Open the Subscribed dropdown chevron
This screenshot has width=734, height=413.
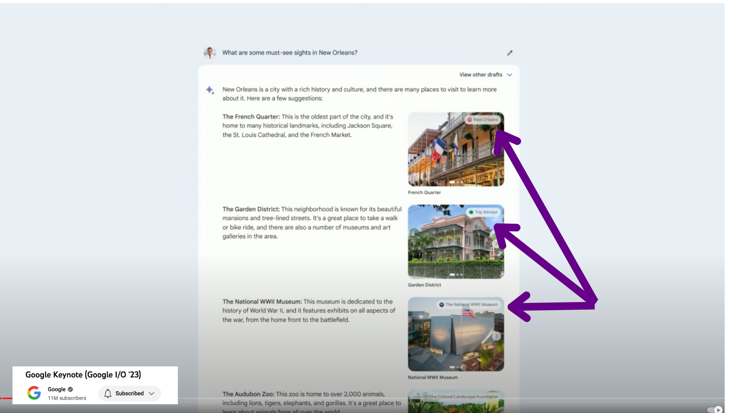coord(152,393)
